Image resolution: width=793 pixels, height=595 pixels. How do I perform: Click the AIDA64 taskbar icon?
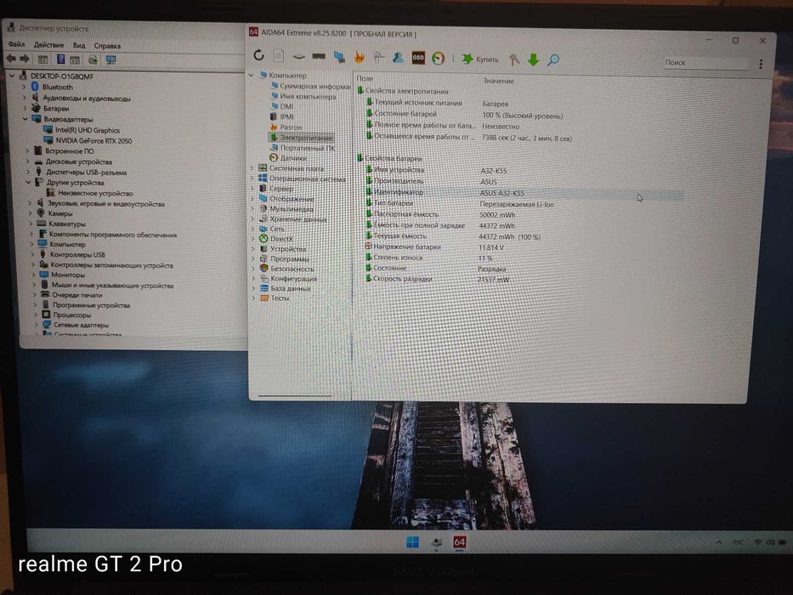(x=459, y=542)
